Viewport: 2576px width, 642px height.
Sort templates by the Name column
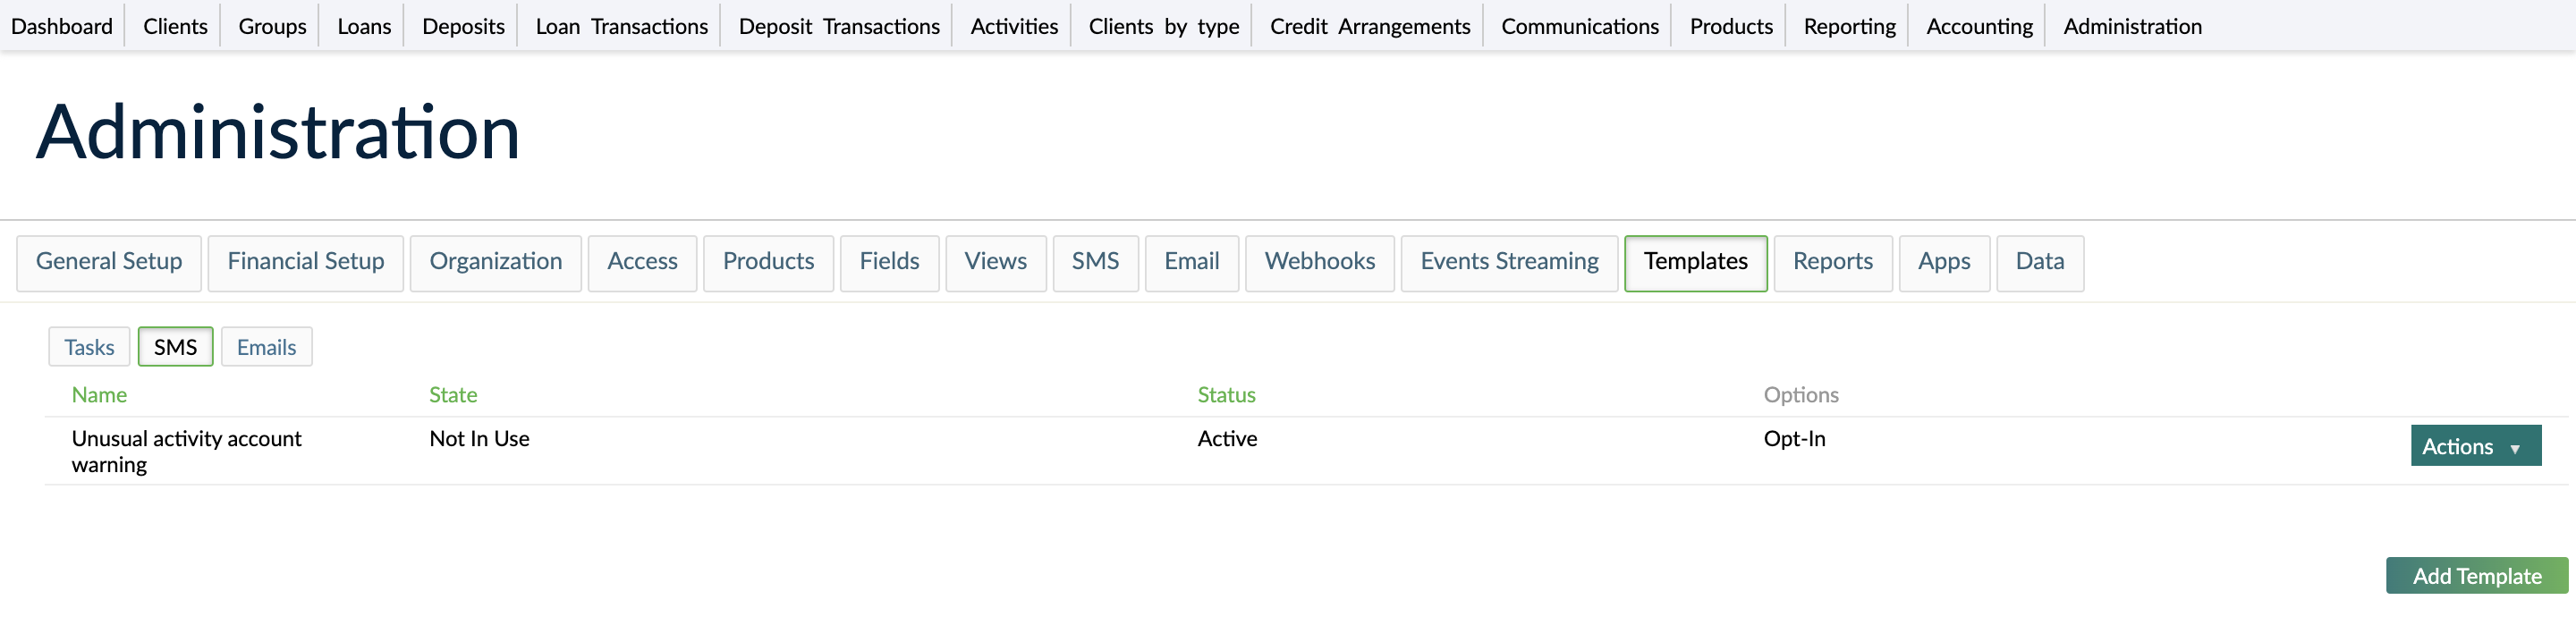(99, 394)
